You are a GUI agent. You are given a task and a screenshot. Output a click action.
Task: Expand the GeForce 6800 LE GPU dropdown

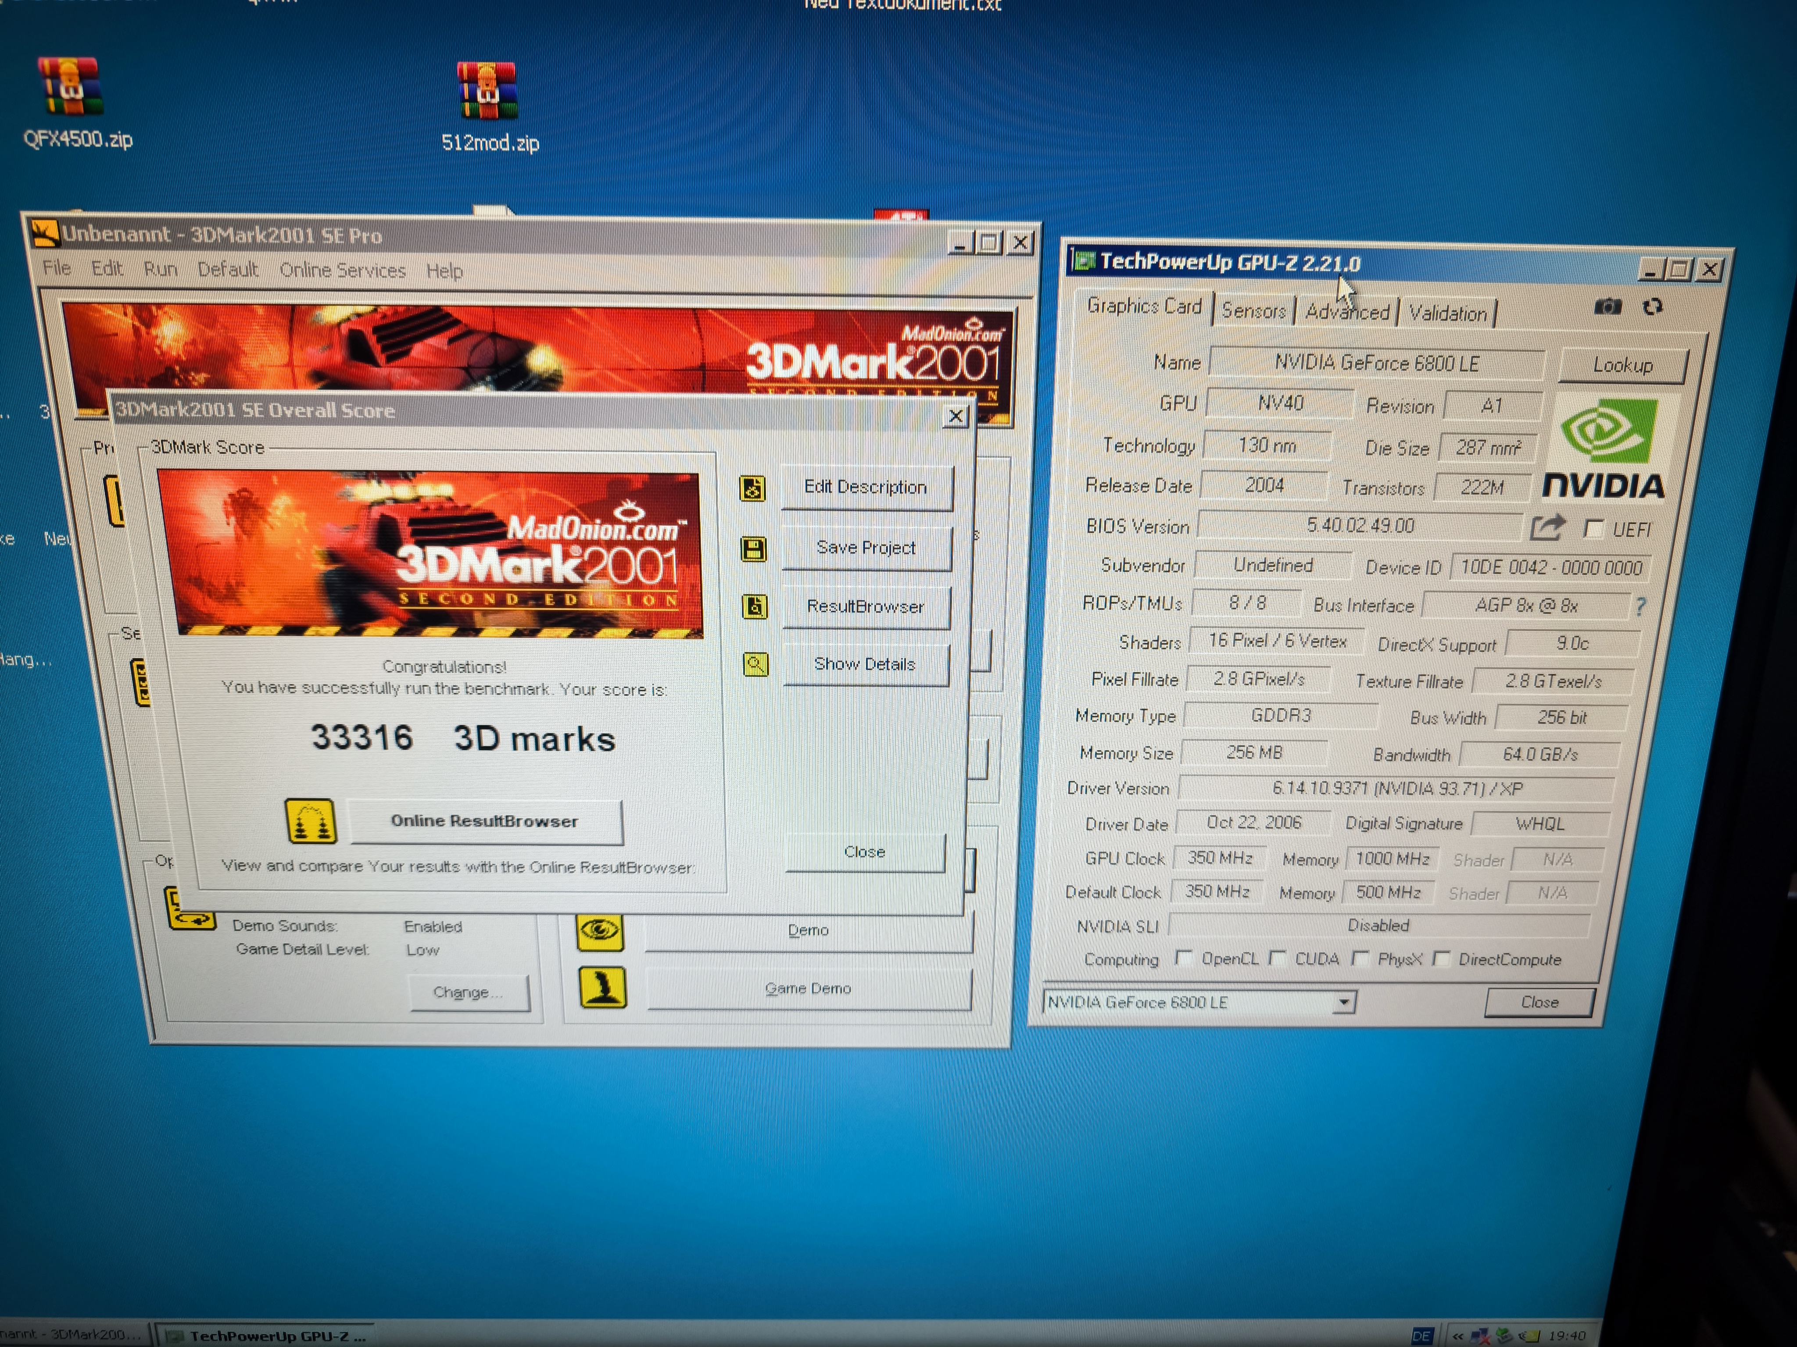point(1344,1002)
